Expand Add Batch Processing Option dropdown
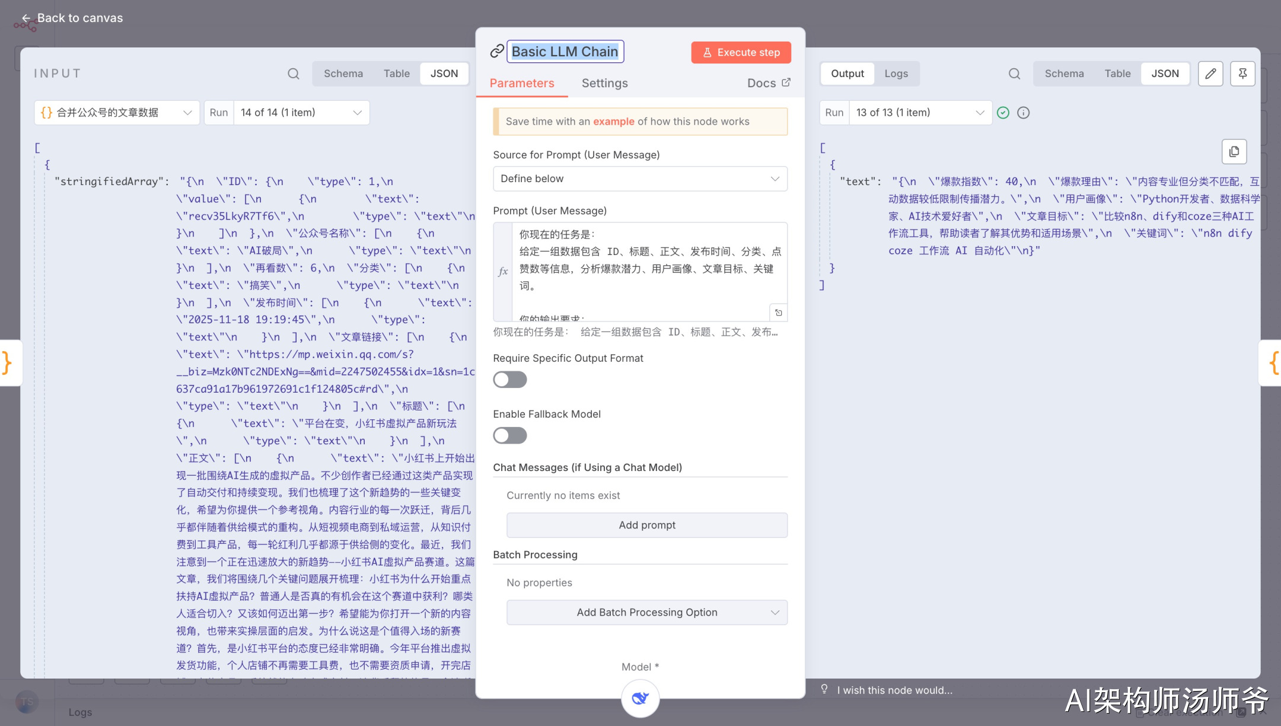 pyautogui.click(x=647, y=612)
